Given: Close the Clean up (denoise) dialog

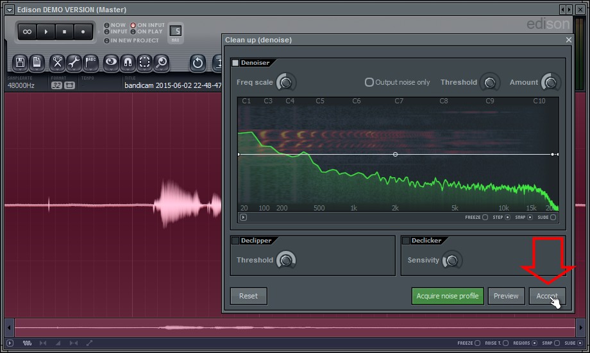Looking at the screenshot, I should click(568, 40).
